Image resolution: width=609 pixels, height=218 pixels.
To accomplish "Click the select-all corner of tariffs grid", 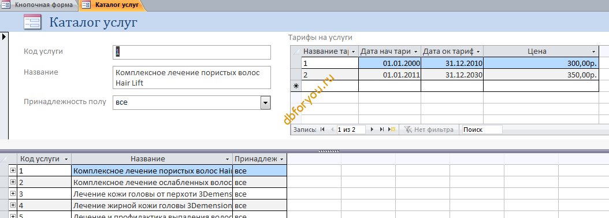I will (296, 51).
